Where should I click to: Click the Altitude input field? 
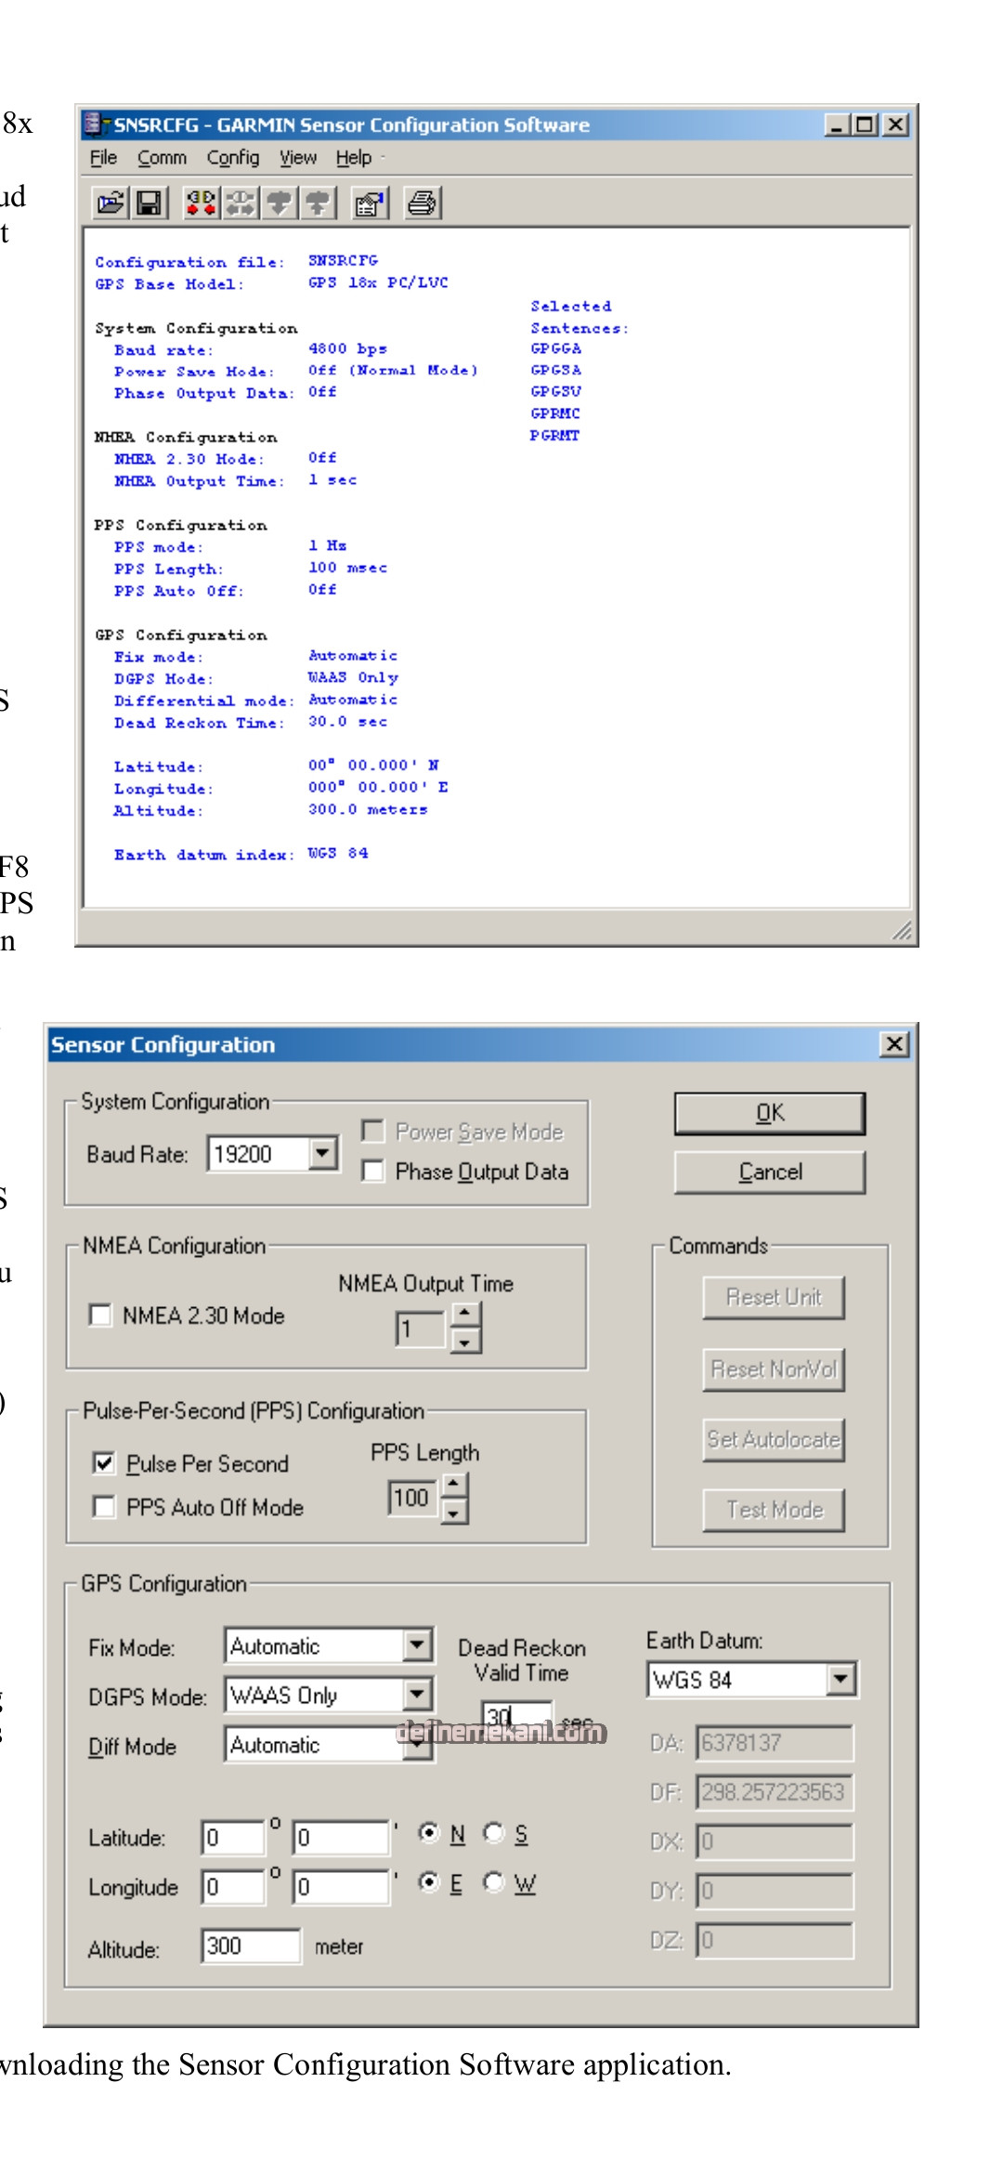(x=250, y=1945)
